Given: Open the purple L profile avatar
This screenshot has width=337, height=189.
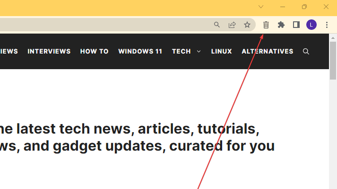Looking at the screenshot, I should [311, 25].
